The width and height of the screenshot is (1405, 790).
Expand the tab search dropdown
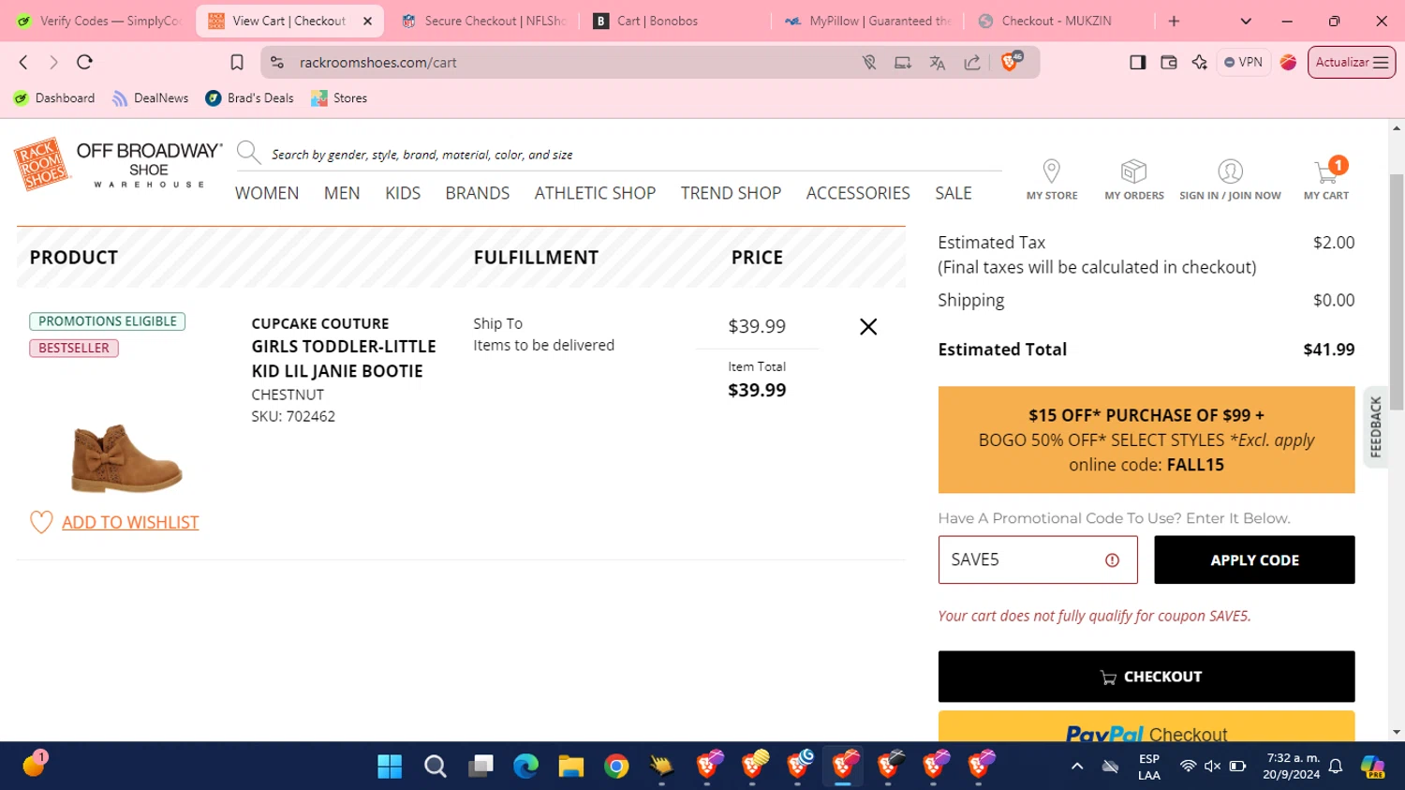coord(1245,21)
